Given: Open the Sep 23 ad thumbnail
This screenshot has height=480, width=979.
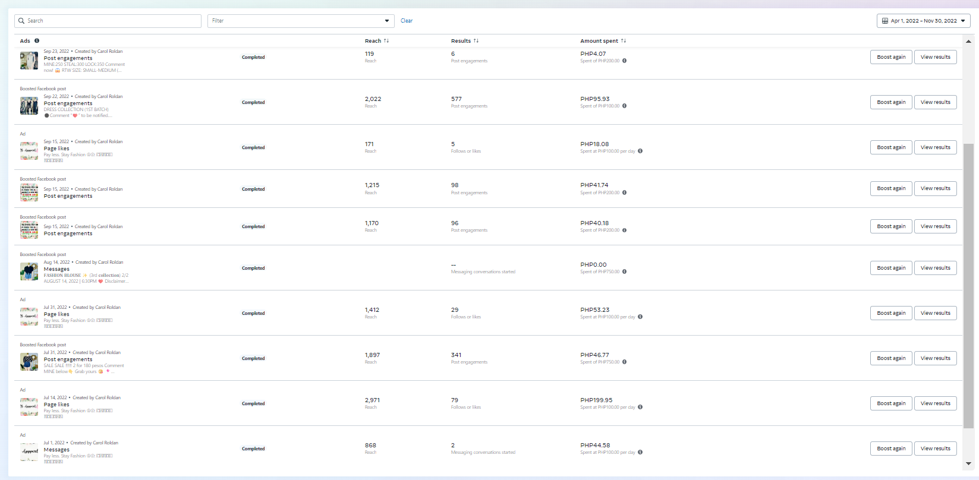Looking at the screenshot, I should 29,61.
